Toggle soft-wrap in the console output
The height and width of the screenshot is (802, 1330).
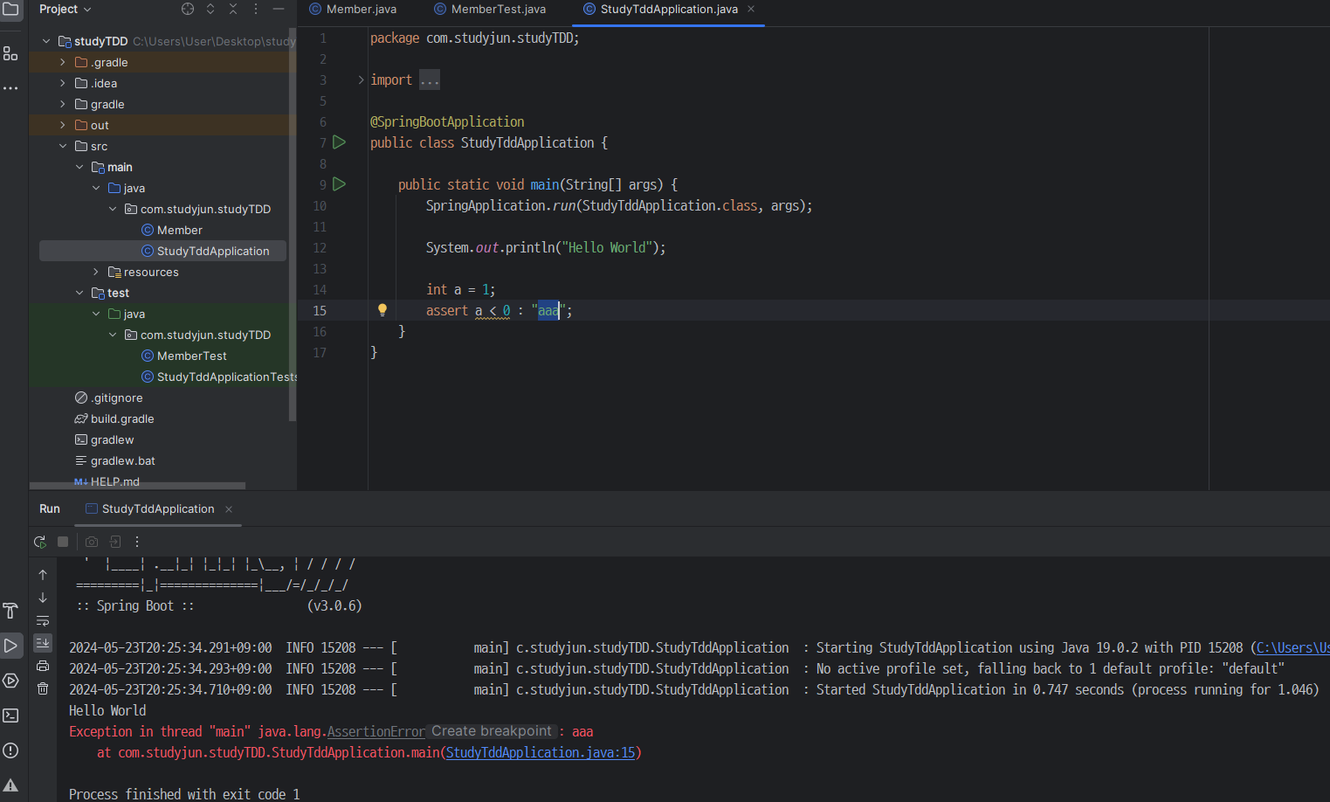click(x=43, y=620)
